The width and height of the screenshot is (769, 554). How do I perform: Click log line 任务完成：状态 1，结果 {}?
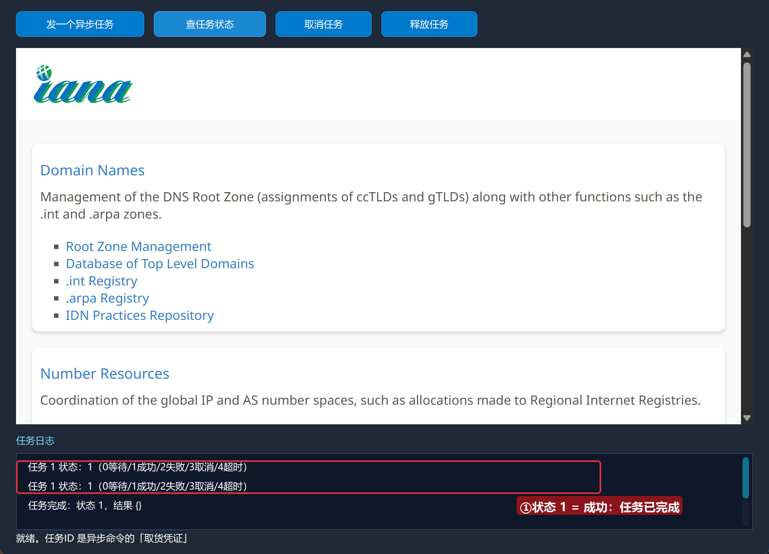coord(85,506)
